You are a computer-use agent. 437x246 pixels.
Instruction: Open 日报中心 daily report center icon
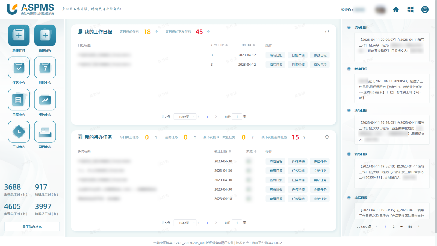pyautogui.click(x=45, y=68)
